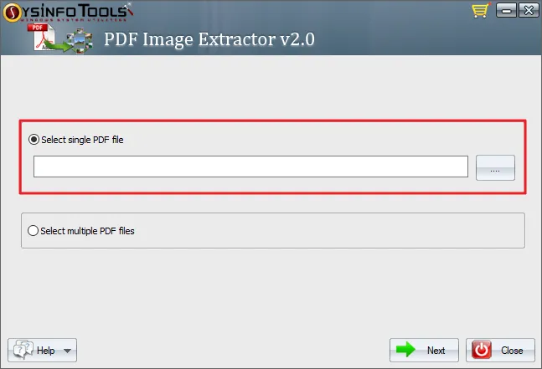Click the green arrow on Next

click(405, 350)
